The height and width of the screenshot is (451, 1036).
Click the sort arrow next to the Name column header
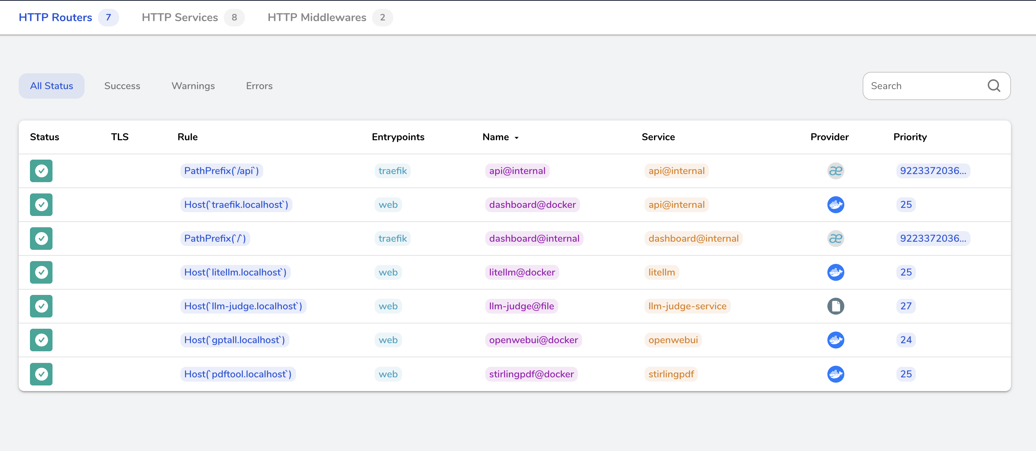tap(516, 137)
